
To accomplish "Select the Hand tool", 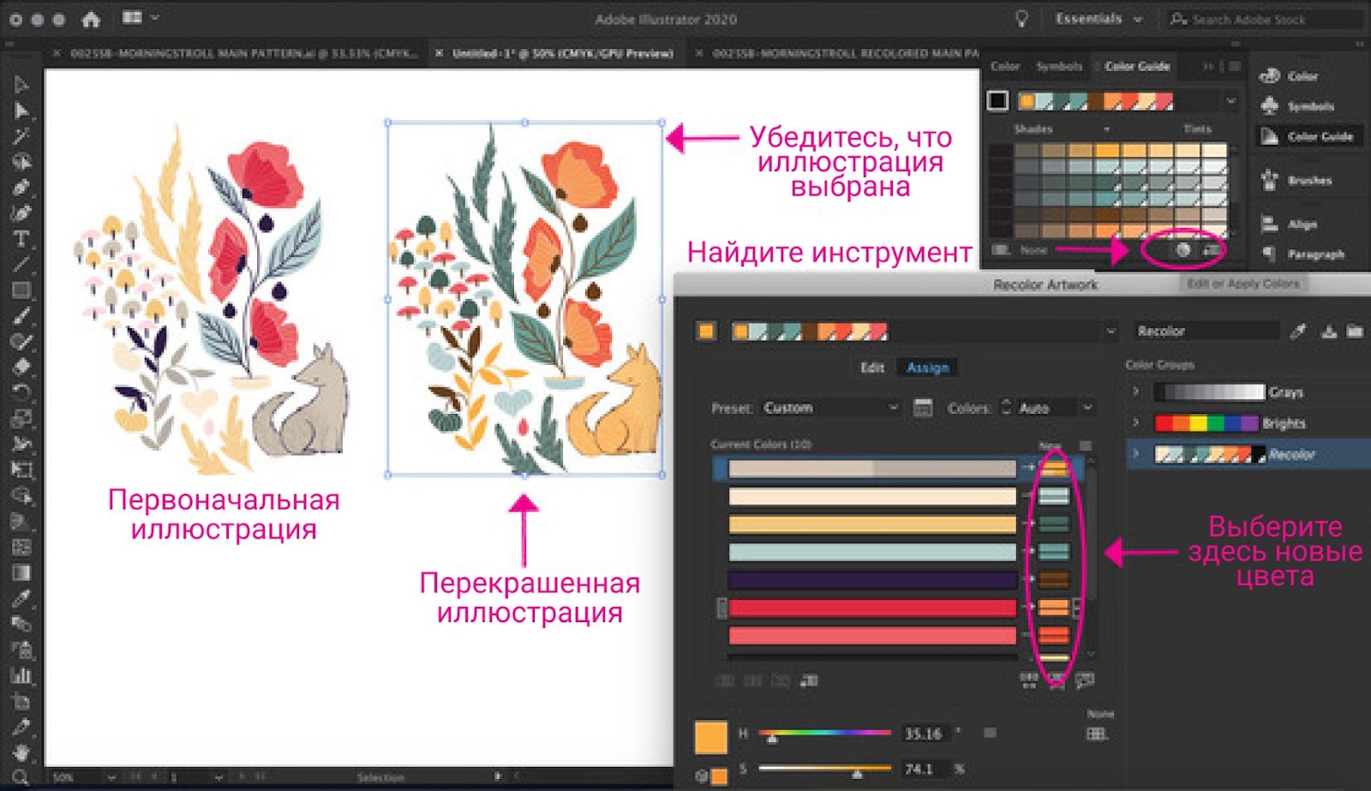I will pos(21,752).
